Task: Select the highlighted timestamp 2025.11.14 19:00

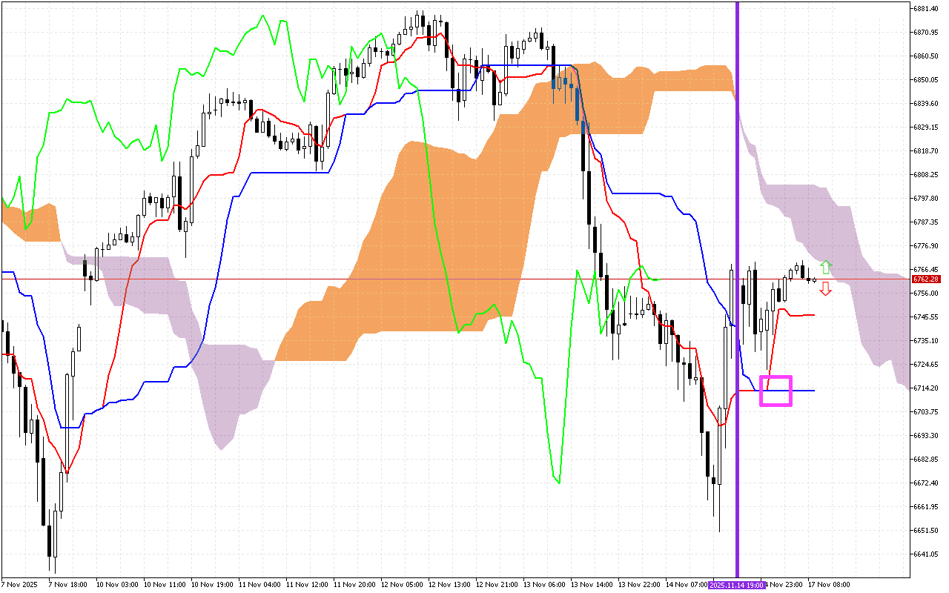Action: pos(738,584)
